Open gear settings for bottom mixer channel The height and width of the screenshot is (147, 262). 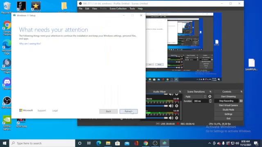click(176, 118)
